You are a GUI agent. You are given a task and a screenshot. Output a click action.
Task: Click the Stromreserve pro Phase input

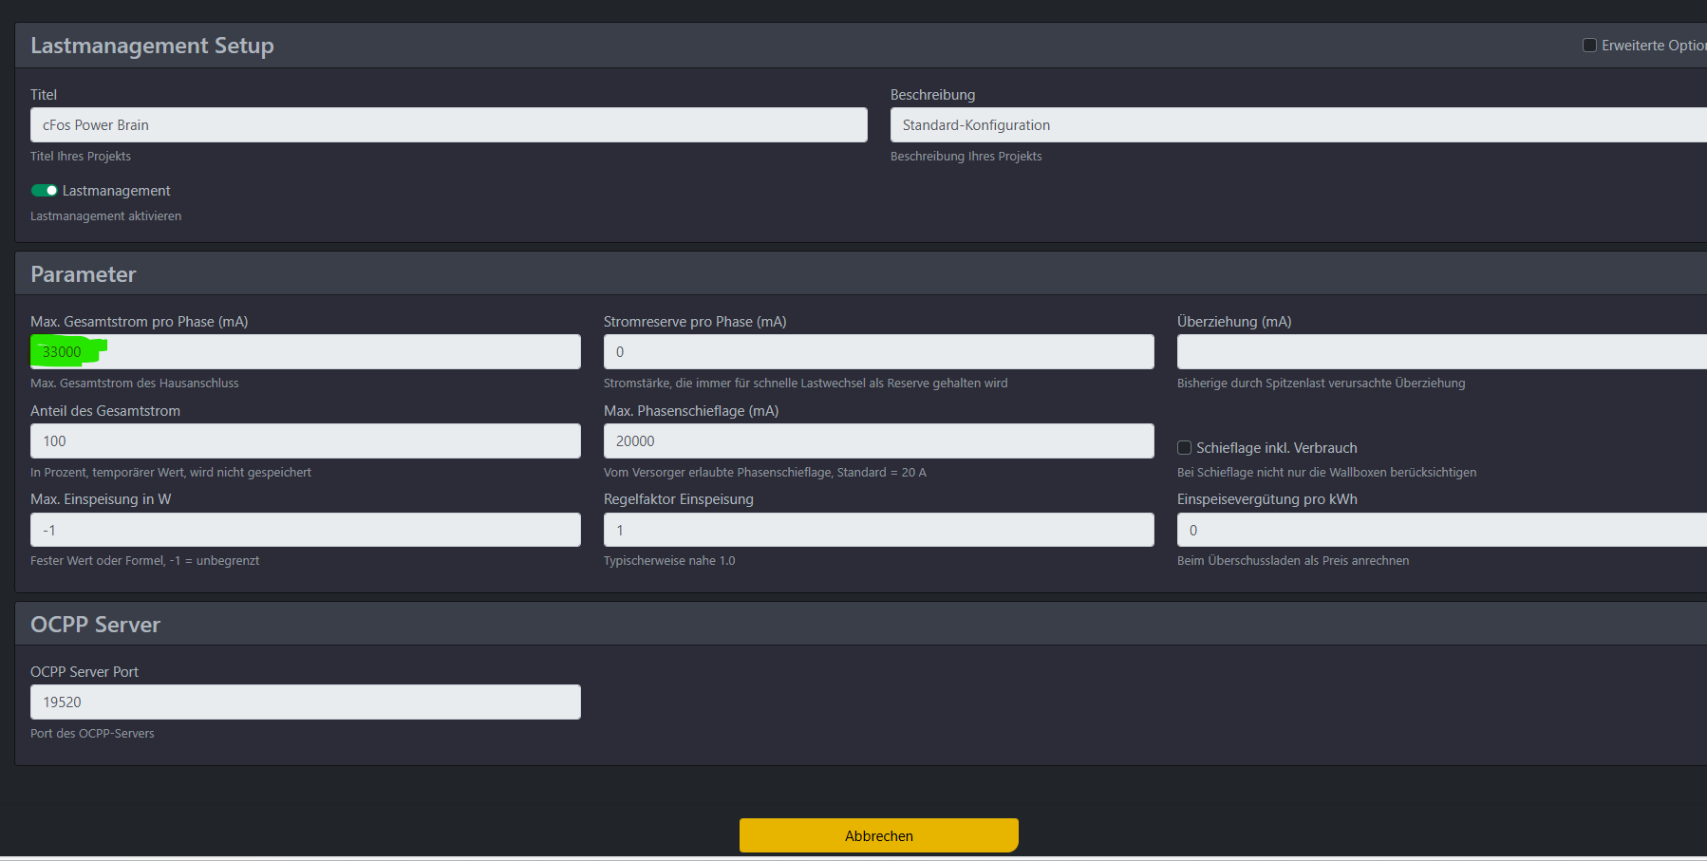pyautogui.click(x=878, y=352)
